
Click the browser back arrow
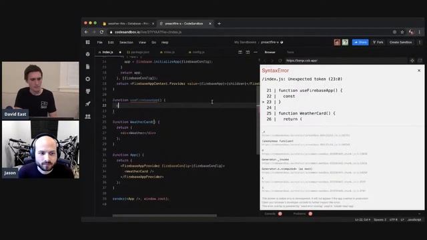pos(86,32)
